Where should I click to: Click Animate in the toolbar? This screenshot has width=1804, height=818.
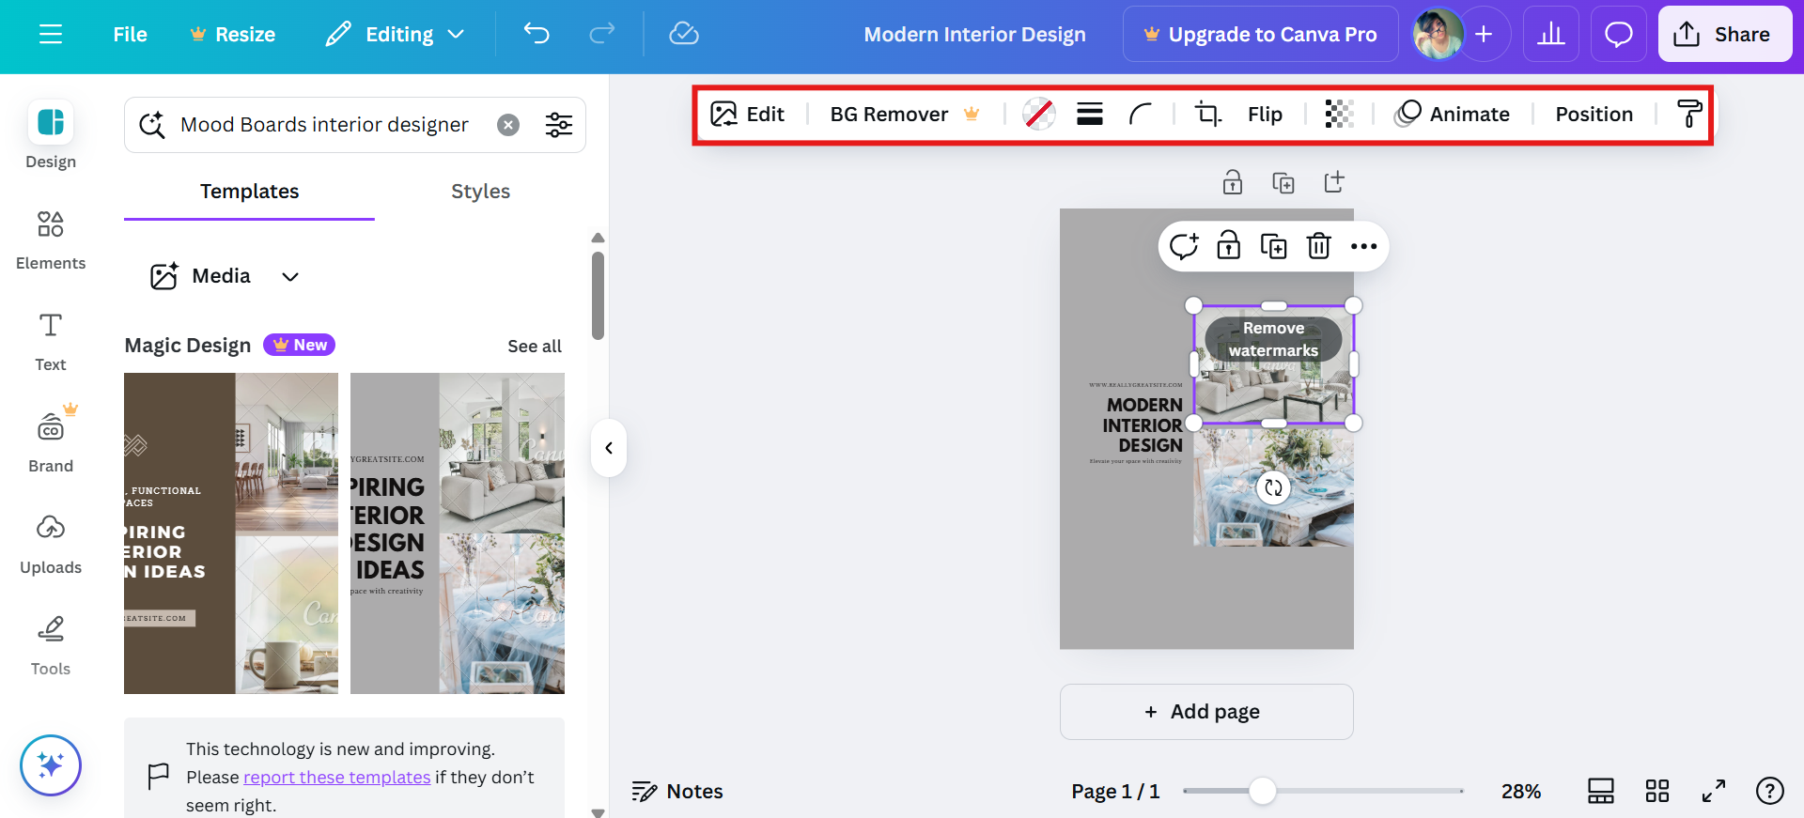pyautogui.click(x=1453, y=115)
